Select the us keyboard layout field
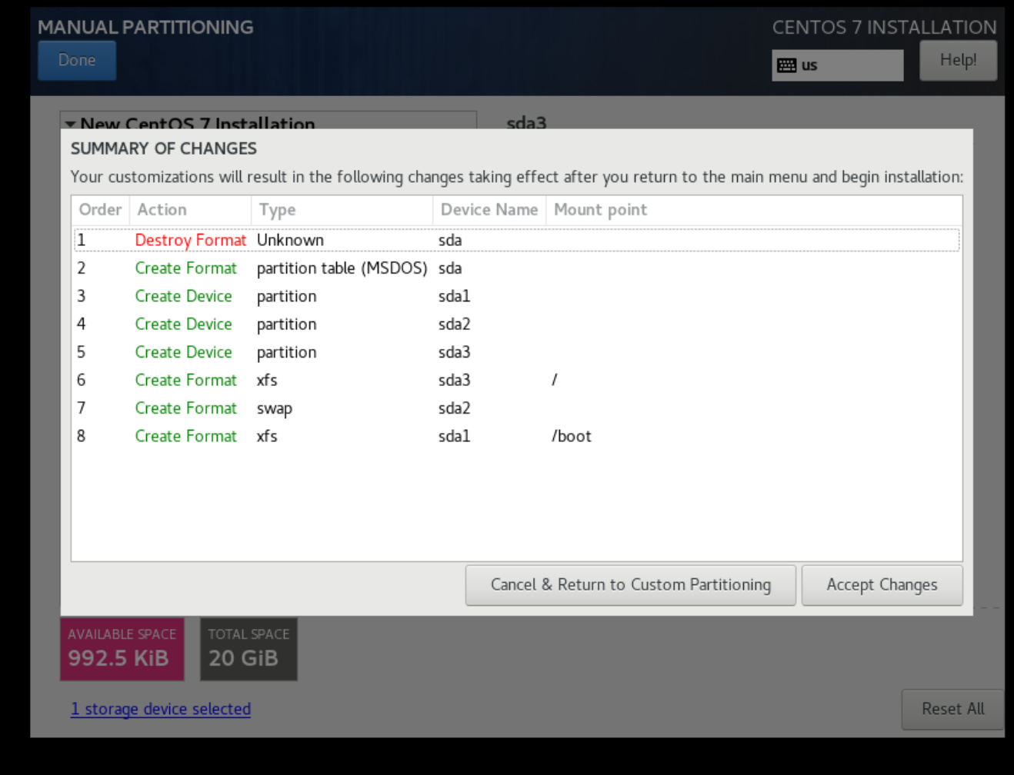 (838, 65)
